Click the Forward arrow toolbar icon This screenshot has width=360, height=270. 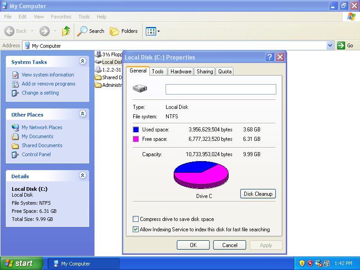tap(44, 31)
